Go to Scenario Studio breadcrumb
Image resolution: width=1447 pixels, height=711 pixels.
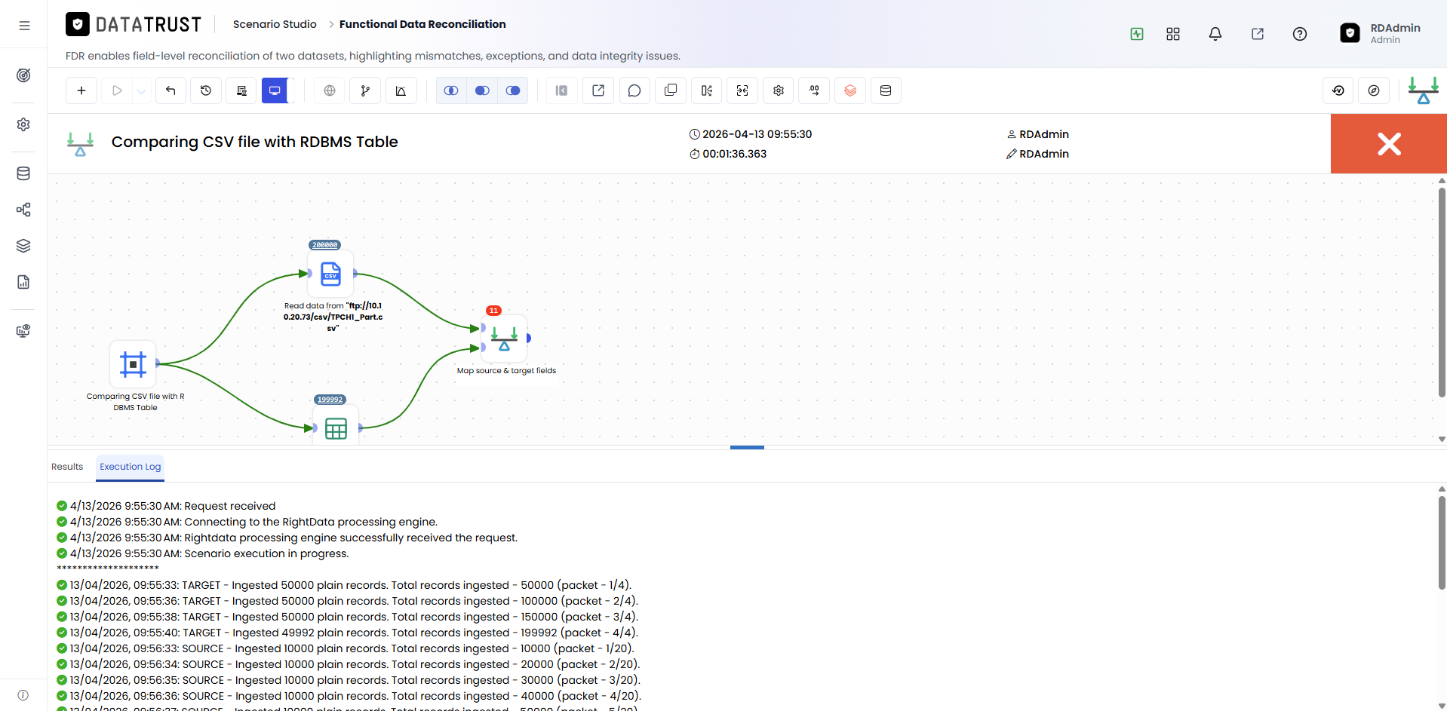(275, 24)
